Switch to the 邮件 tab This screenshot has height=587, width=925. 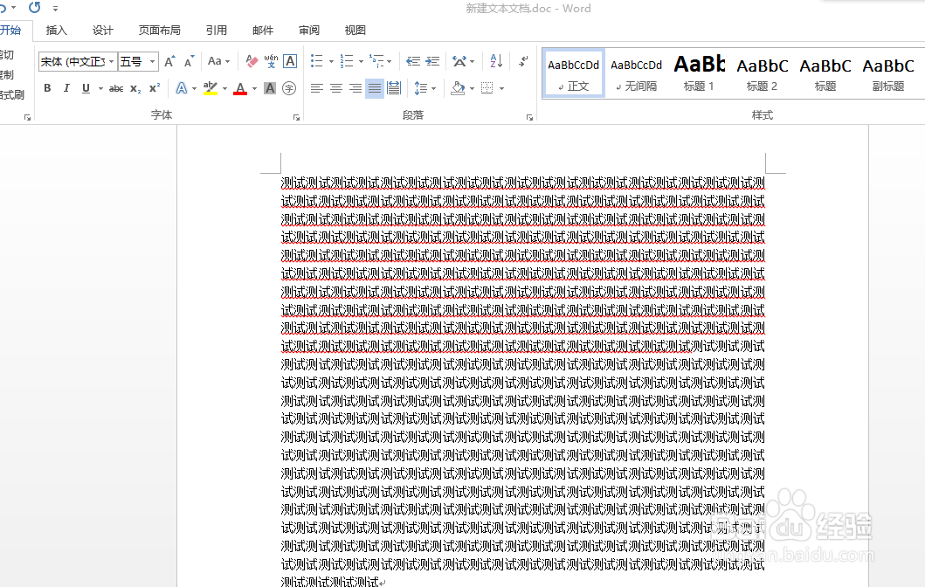tap(263, 30)
